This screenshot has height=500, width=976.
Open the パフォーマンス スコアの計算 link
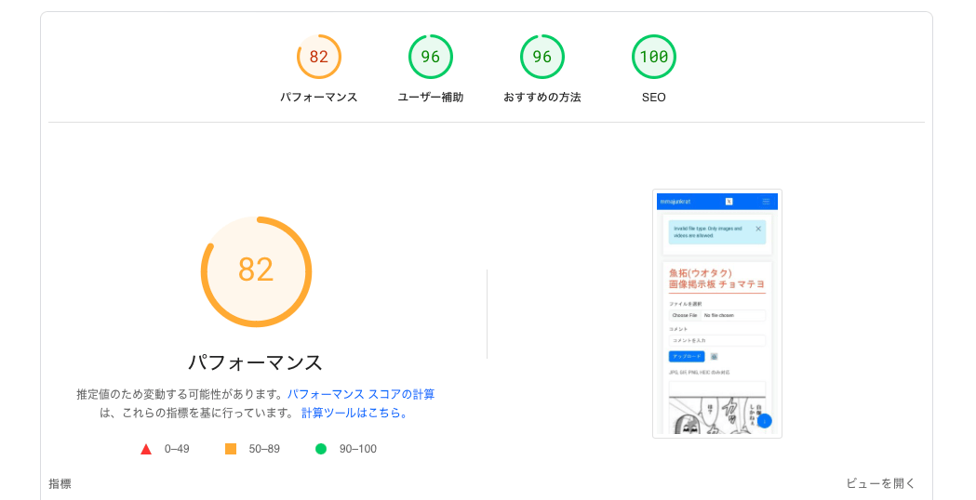361,394
